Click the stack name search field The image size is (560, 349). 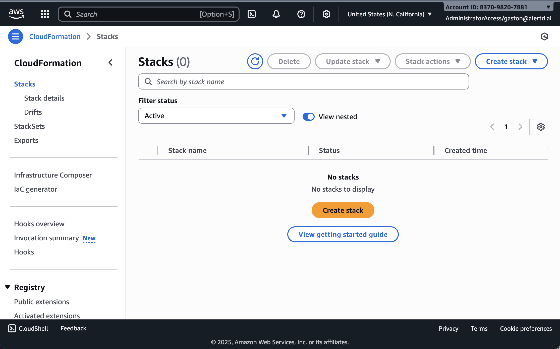pyautogui.click(x=303, y=81)
